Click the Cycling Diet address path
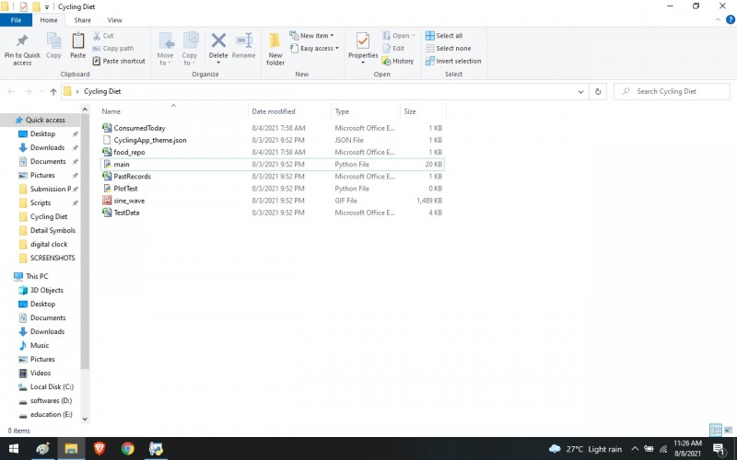This screenshot has height=460, width=737. click(x=102, y=91)
